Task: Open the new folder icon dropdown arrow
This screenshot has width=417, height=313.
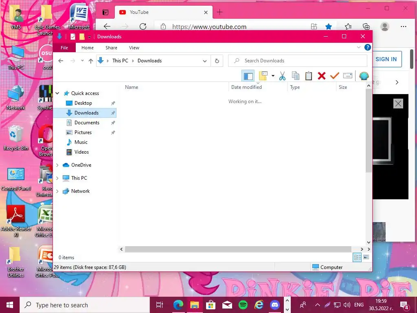Action: pos(273,76)
